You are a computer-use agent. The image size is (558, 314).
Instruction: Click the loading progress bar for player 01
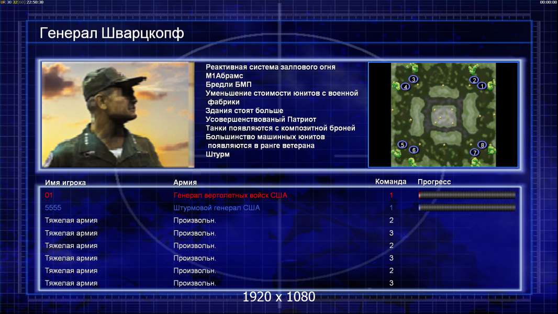click(x=467, y=195)
